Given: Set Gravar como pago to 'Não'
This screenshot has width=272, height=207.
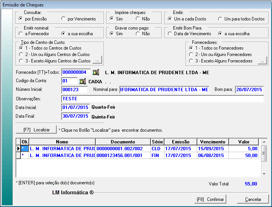Looking at the screenshot, I should (x=138, y=34).
